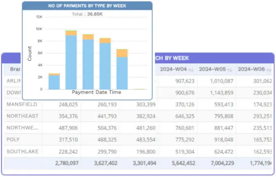Click the Payment Date Time axis label
The image size is (276, 177).
96,92
